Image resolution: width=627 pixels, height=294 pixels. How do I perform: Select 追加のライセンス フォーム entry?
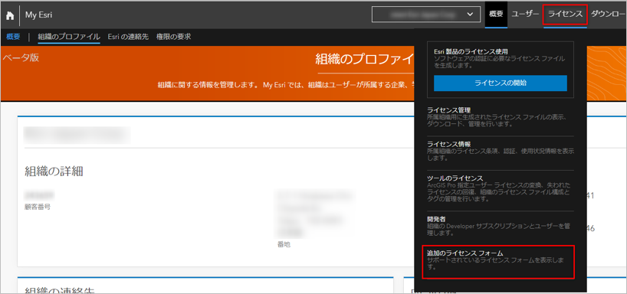[x=499, y=262]
